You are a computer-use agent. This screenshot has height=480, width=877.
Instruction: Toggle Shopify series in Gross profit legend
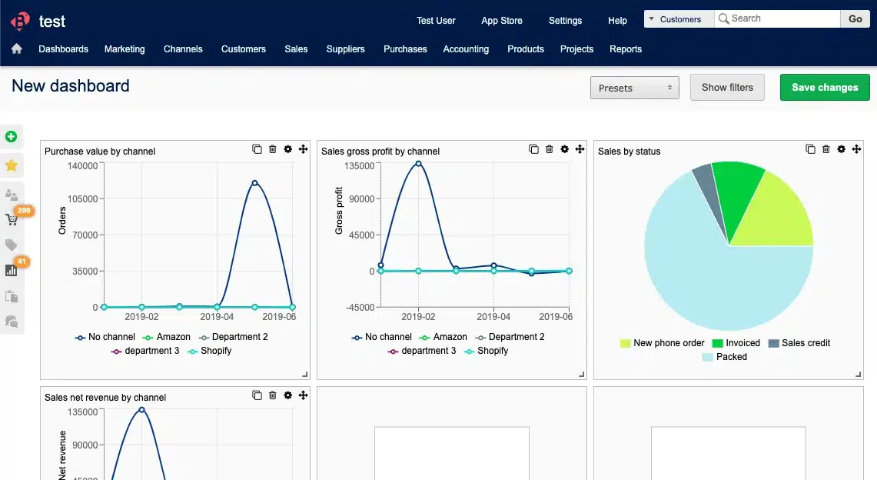point(487,351)
